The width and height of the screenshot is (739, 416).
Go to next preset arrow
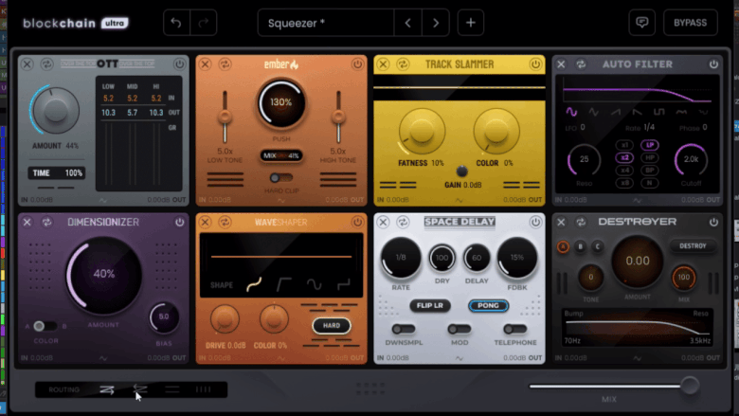(436, 23)
